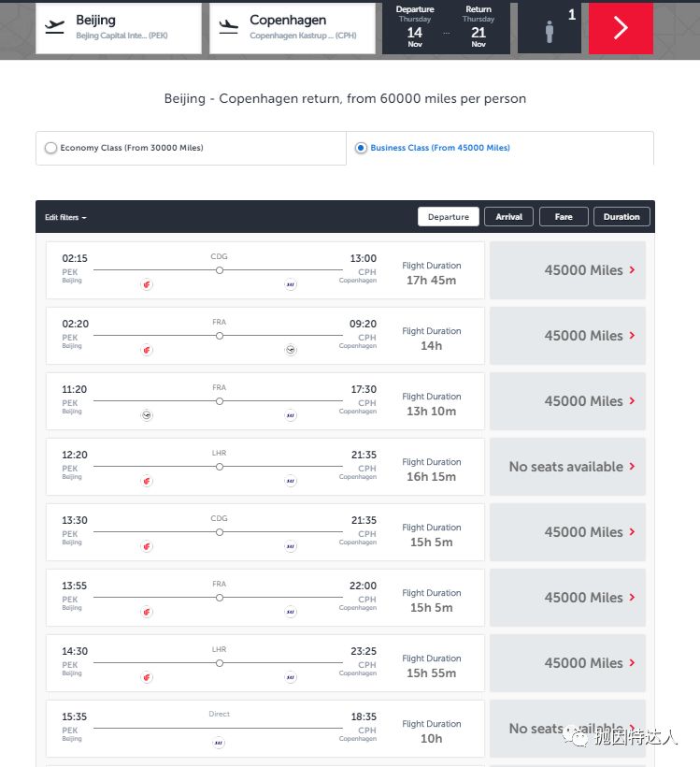Select the Business Class radio button

(x=361, y=148)
